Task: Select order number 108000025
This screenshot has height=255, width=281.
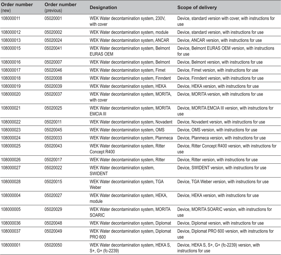Action: click(x=11, y=146)
